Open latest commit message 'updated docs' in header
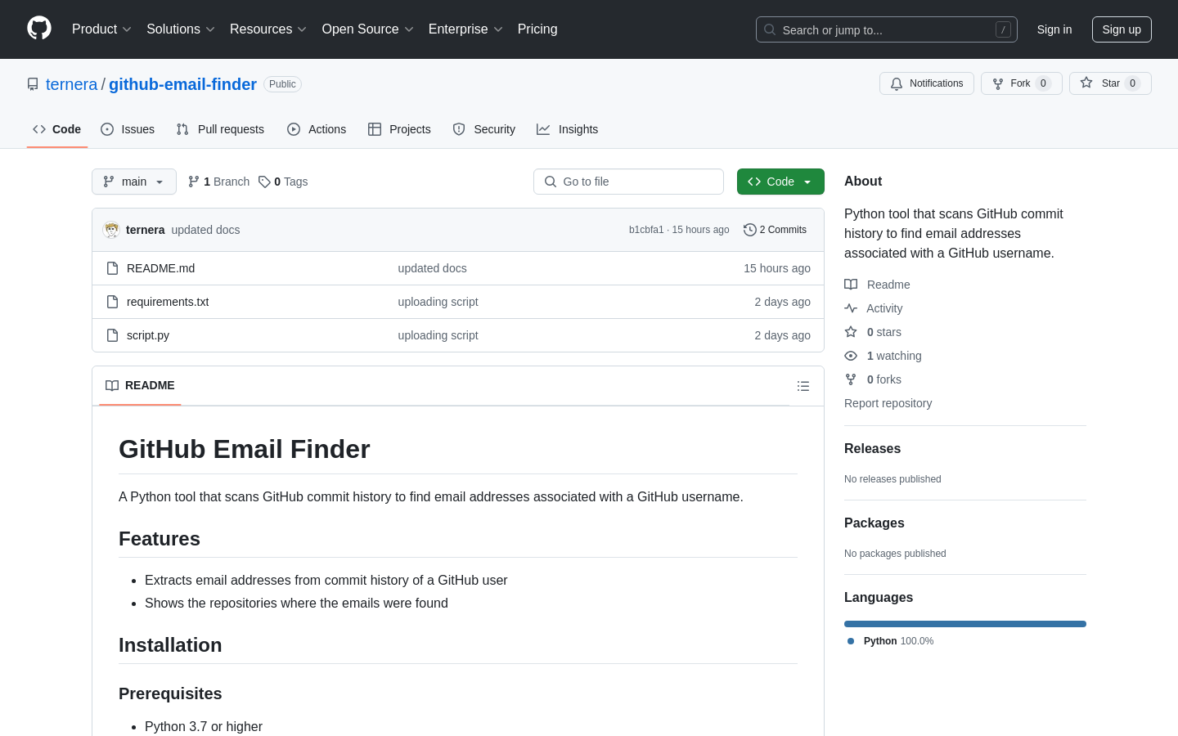This screenshot has height=736, width=1178. (205, 230)
